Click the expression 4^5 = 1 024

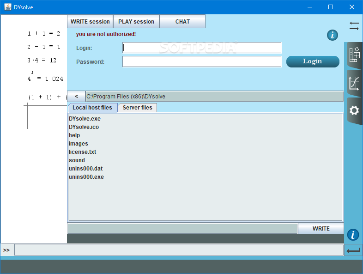tap(45, 77)
